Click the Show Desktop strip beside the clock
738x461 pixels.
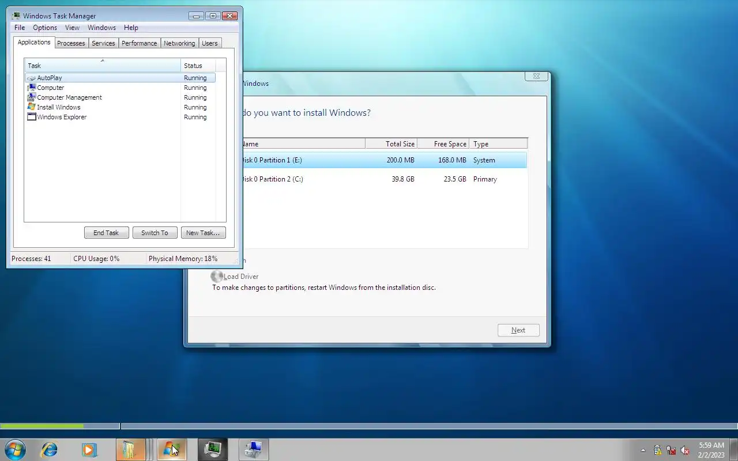coord(733,449)
